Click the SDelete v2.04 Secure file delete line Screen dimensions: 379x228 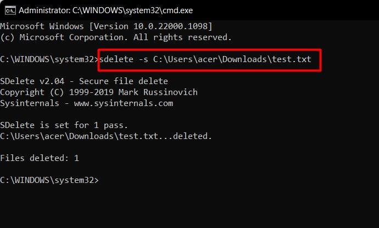pos(84,81)
